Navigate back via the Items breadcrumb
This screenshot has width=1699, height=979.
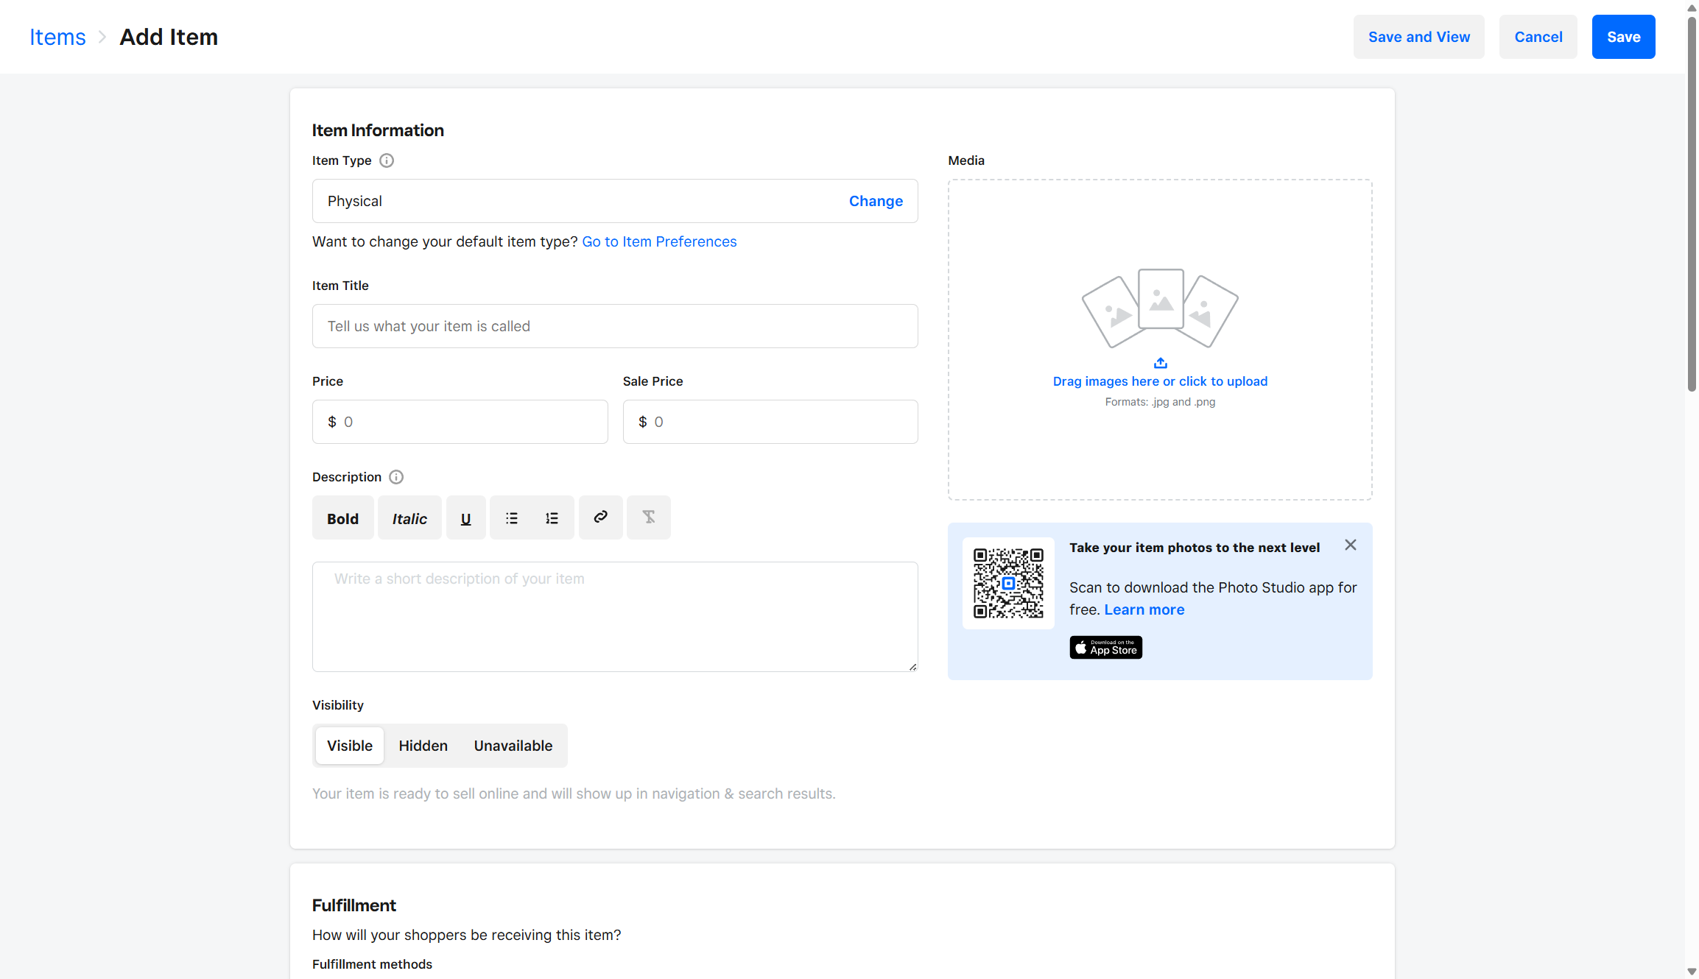click(x=57, y=36)
